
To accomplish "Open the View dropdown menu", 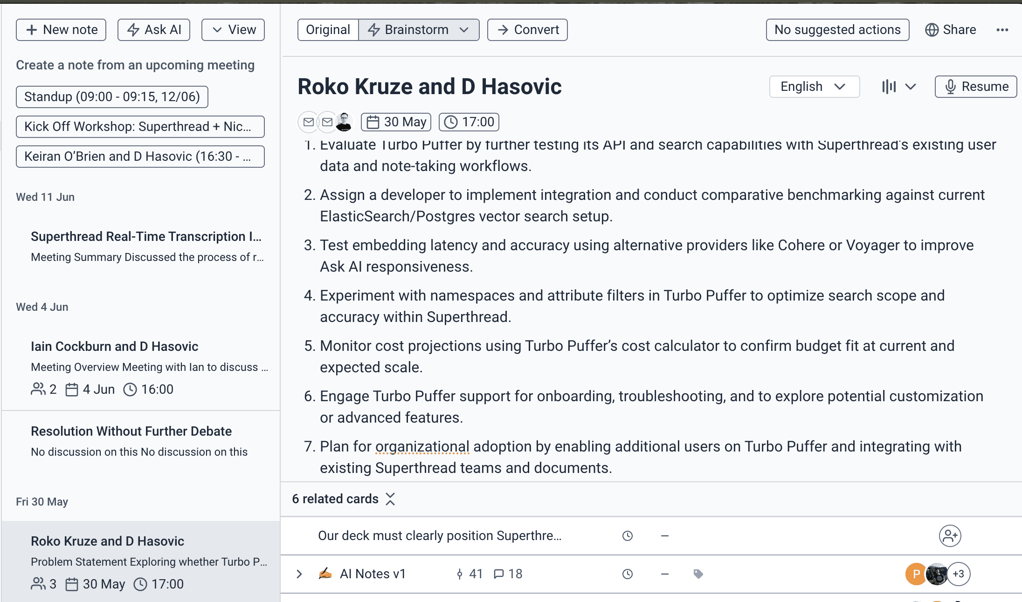I will click(233, 30).
